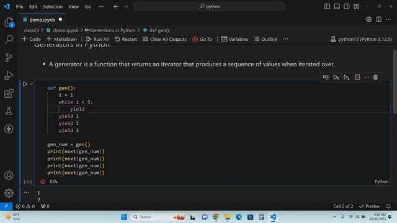The width and height of the screenshot is (397, 223).
Task: Open notifications bell in status bar
Action: point(389,206)
